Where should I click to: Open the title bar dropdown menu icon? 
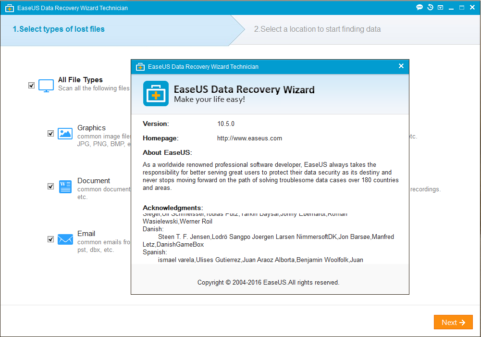[441, 8]
